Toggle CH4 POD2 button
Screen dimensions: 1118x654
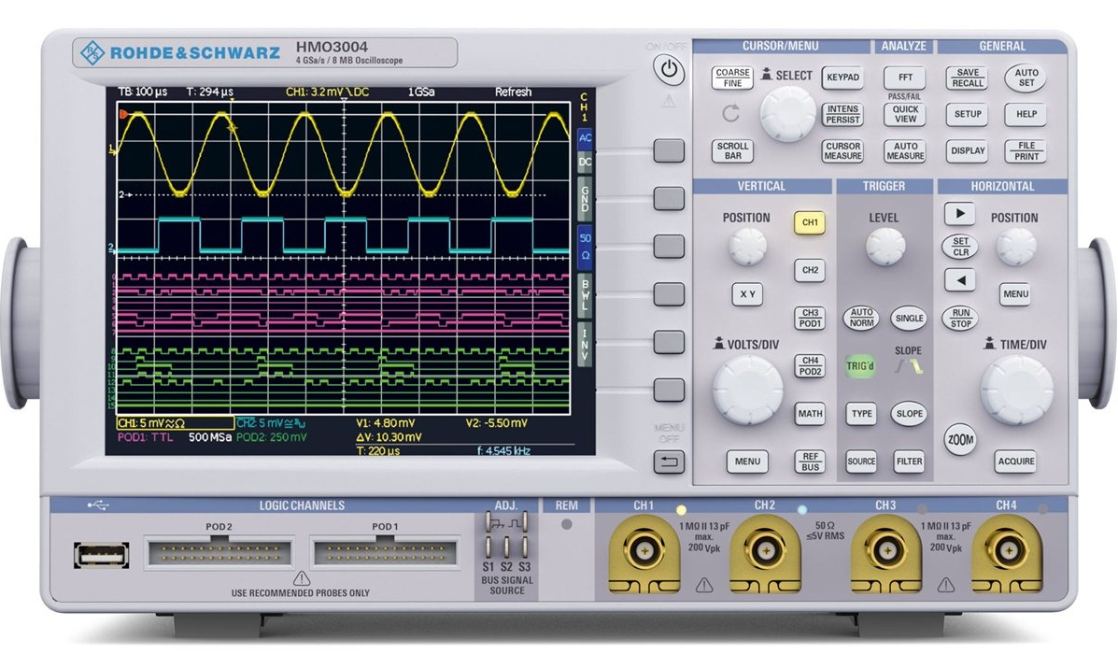coord(810,366)
